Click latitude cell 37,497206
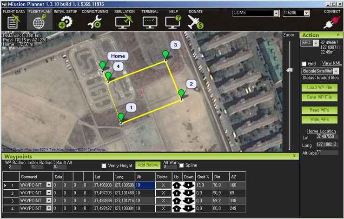This screenshot has height=219, width=344. pos(103,193)
